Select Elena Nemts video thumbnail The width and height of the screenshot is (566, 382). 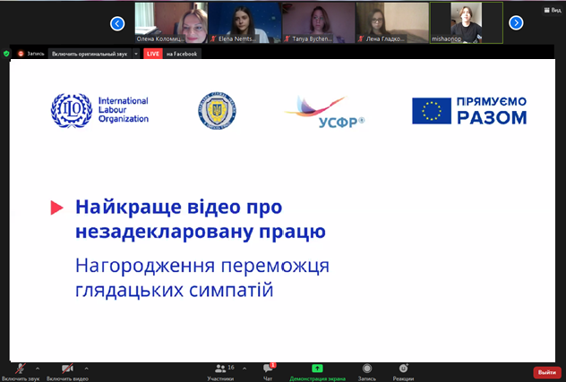point(244,22)
